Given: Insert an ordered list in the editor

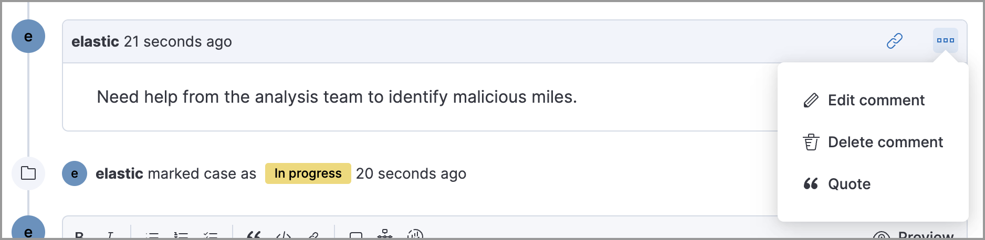Looking at the screenshot, I should (x=181, y=236).
